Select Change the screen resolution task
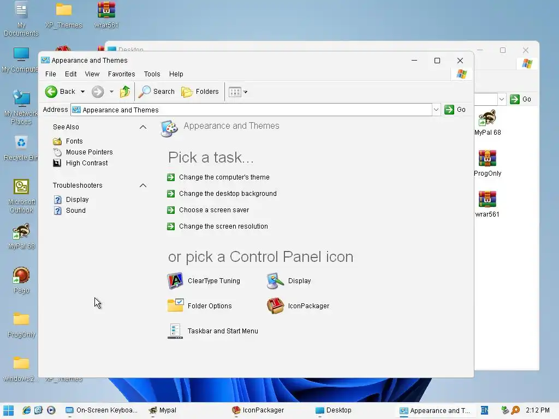559x419 pixels. point(223,226)
